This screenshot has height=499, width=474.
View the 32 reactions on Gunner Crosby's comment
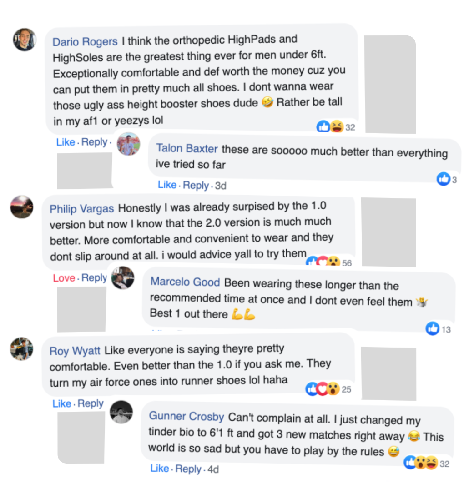coord(427,463)
